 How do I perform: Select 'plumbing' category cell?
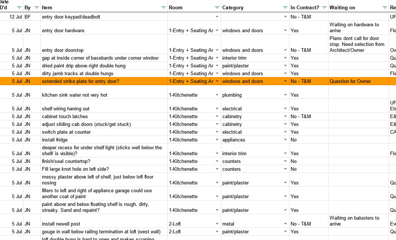pyautogui.click(x=255, y=92)
